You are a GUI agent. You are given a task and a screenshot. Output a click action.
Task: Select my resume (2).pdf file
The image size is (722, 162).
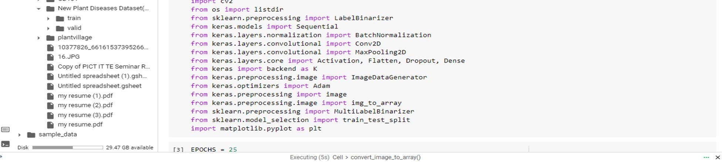coord(85,105)
